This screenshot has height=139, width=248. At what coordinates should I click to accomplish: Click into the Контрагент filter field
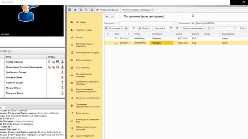coord(146,23)
